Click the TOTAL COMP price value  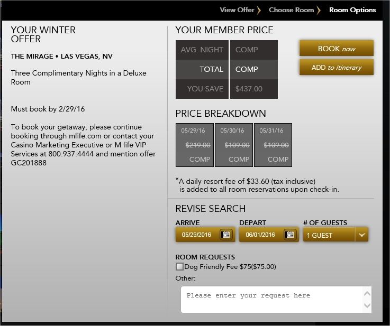click(247, 69)
